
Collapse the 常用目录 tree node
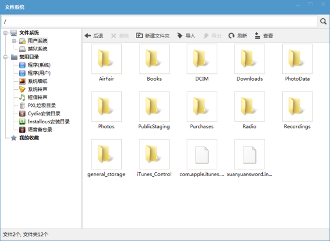(6, 57)
